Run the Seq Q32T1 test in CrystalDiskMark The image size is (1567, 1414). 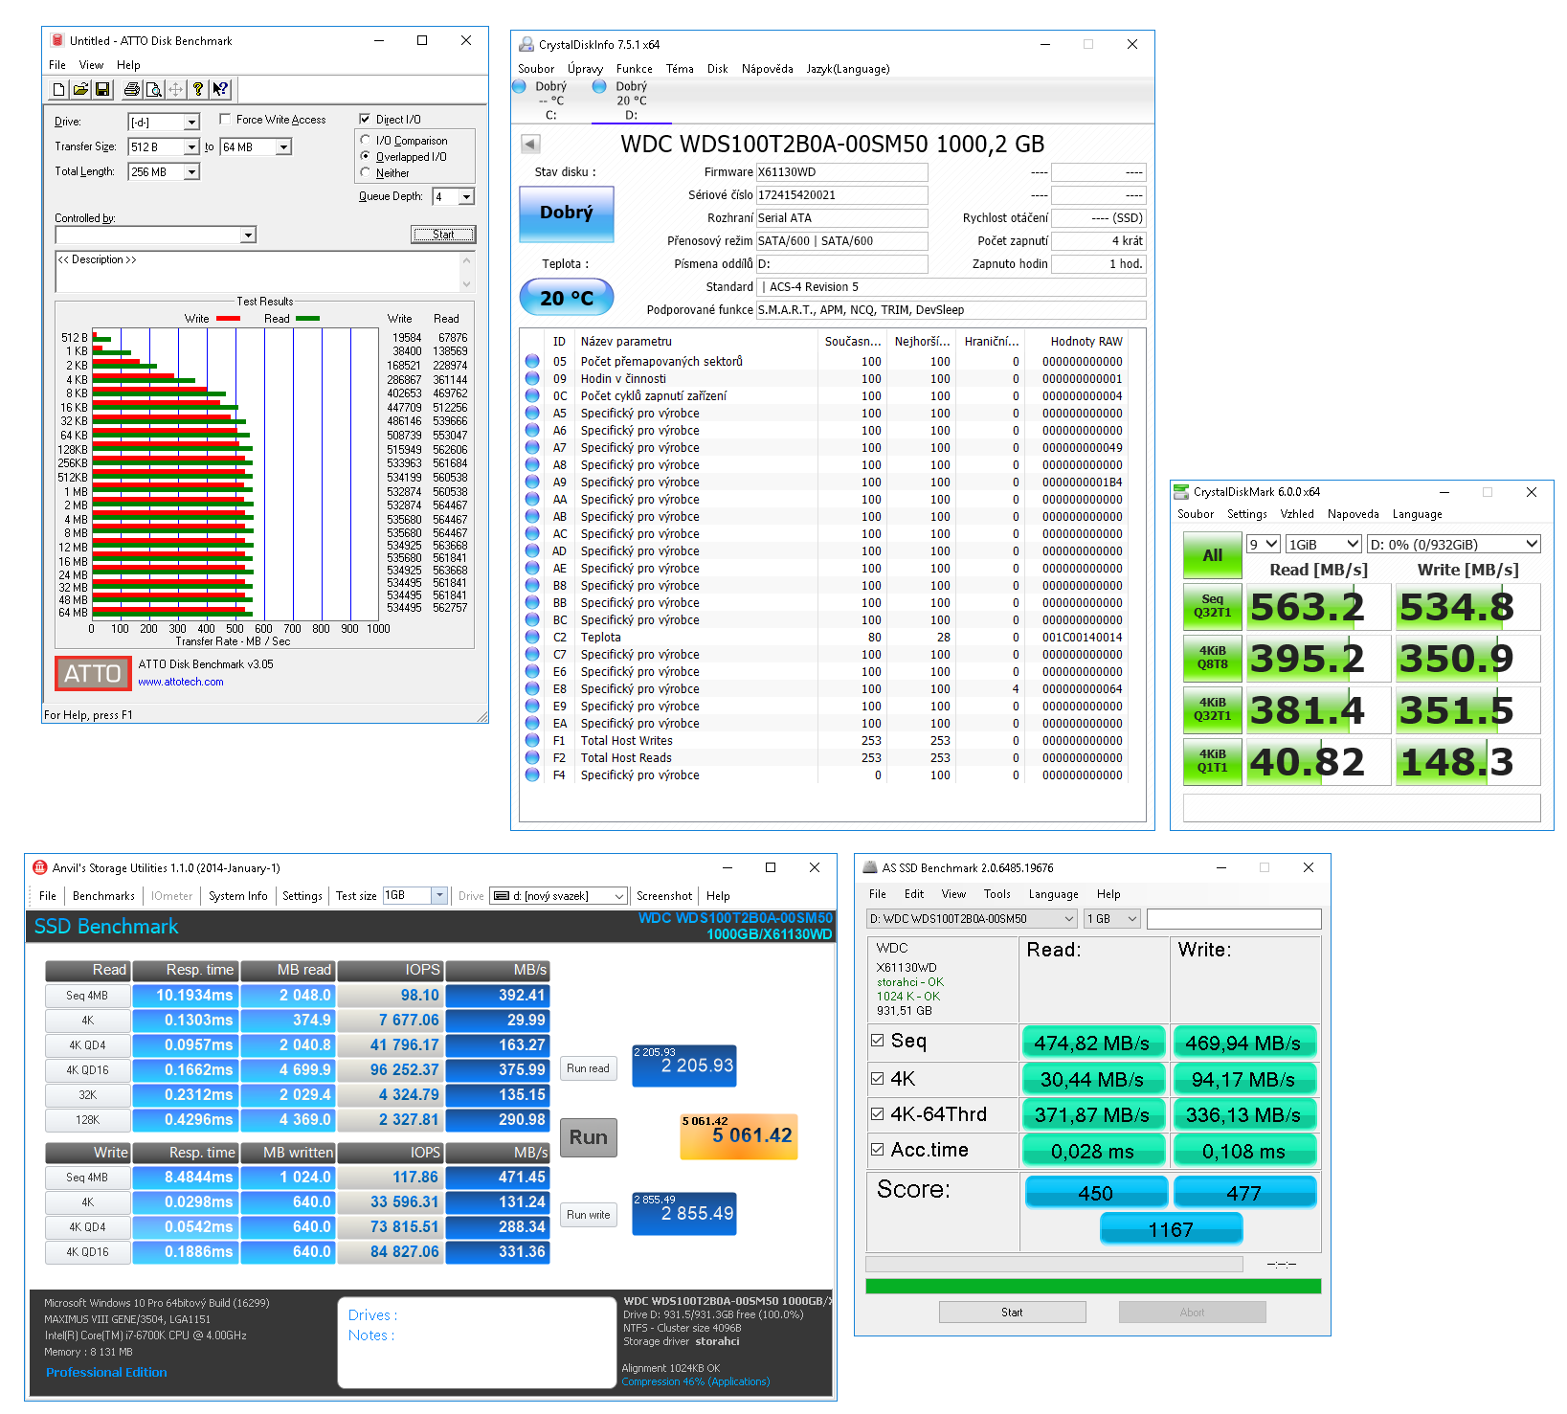[x=1213, y=606]
